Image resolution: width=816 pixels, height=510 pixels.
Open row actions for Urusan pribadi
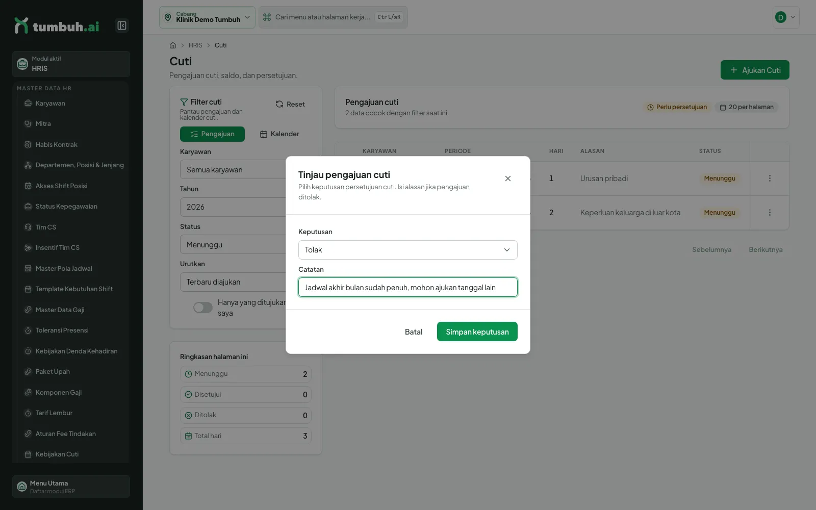[770, 178]
